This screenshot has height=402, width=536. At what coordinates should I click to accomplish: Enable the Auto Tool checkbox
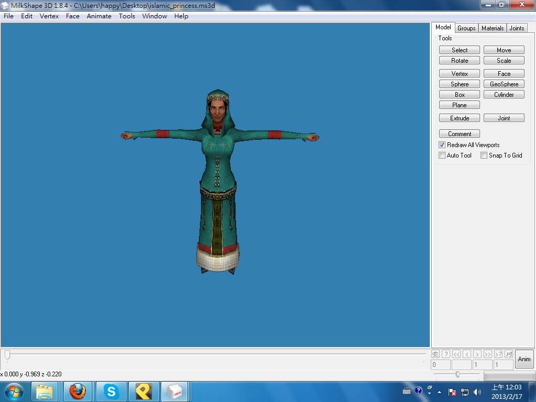coord(442,155)
